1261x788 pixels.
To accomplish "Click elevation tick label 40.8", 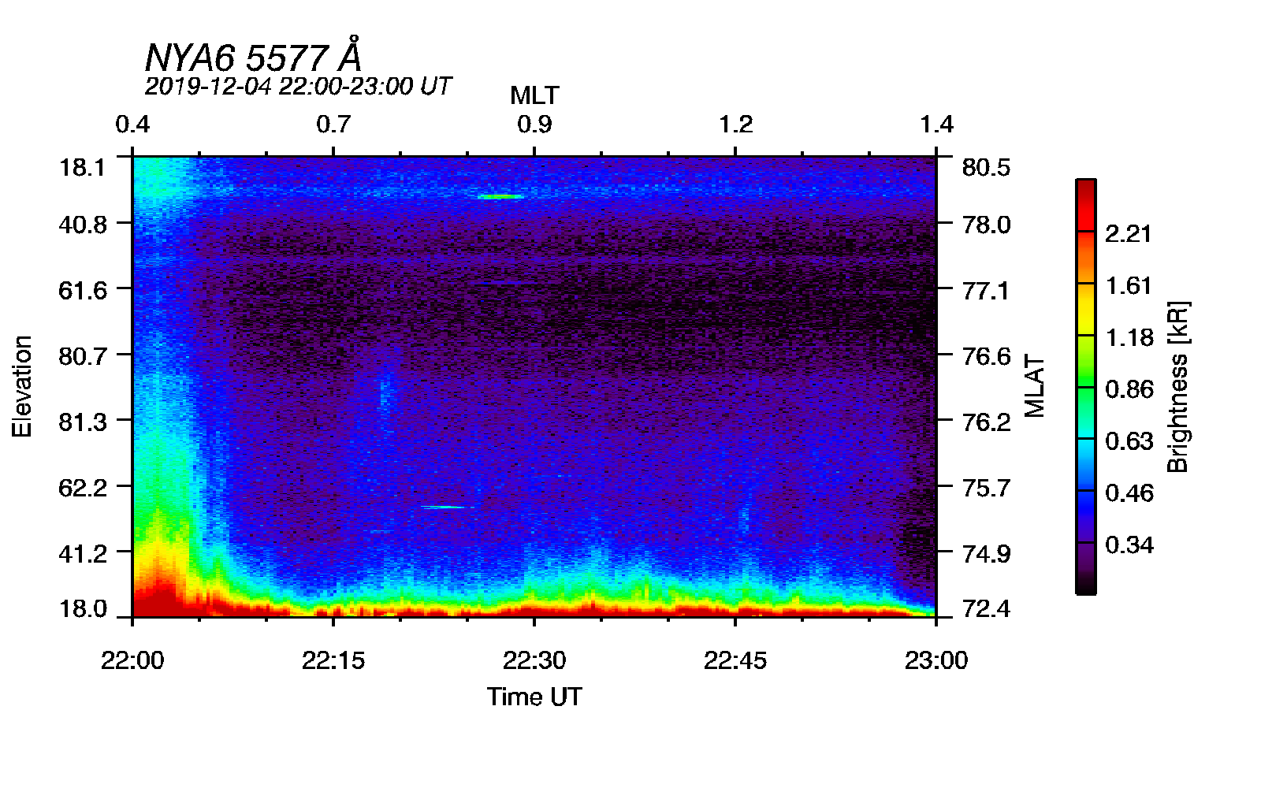I will tap(83, 225).
